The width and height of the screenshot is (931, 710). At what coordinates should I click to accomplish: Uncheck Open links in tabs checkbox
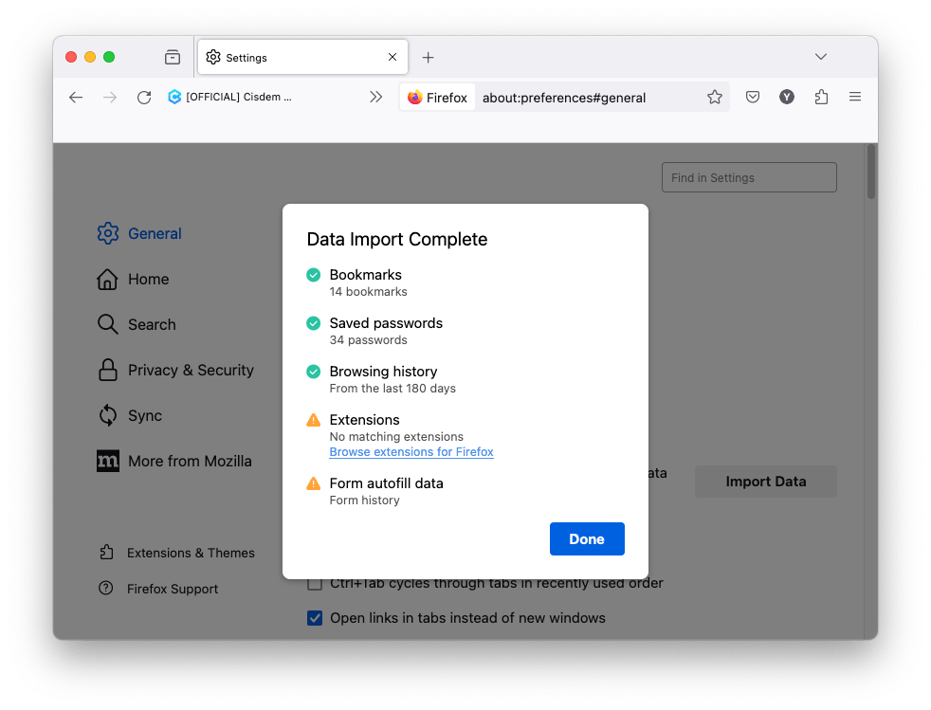tap(315, 618)
